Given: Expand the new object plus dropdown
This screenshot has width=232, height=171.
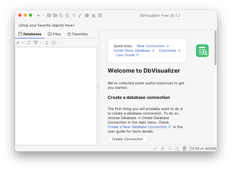Looking at the screenshot, I should coord(23,42).
